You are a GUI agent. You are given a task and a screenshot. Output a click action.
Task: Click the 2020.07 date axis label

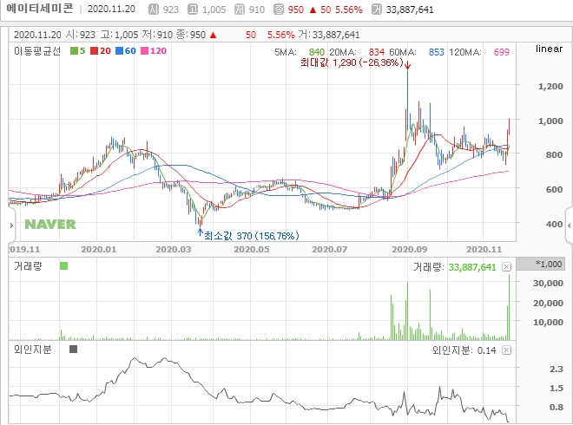[329, 250]
